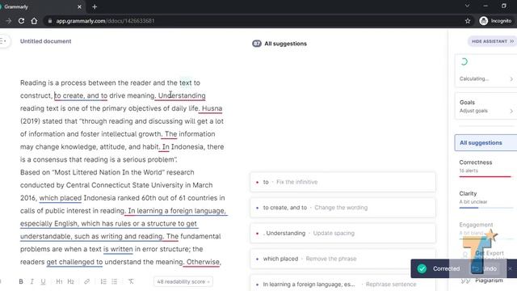Open the Incognito profile menu
The width and height of the screenshot is (517, 291).
point(495,21)
